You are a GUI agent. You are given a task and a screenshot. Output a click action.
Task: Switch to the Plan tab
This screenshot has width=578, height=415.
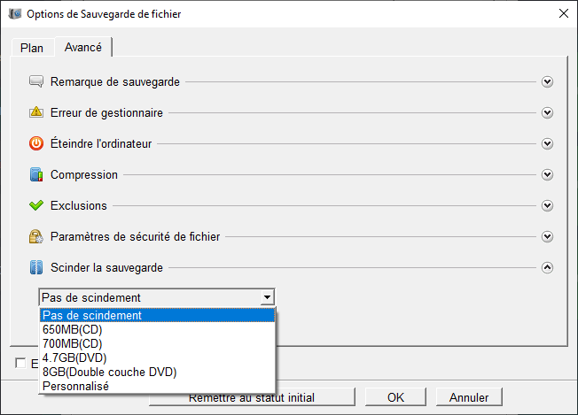tap(32, 48)
